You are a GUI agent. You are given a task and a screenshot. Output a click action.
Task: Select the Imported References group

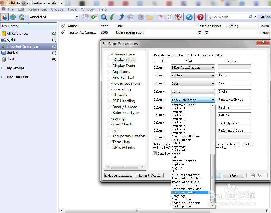(29, 46)
